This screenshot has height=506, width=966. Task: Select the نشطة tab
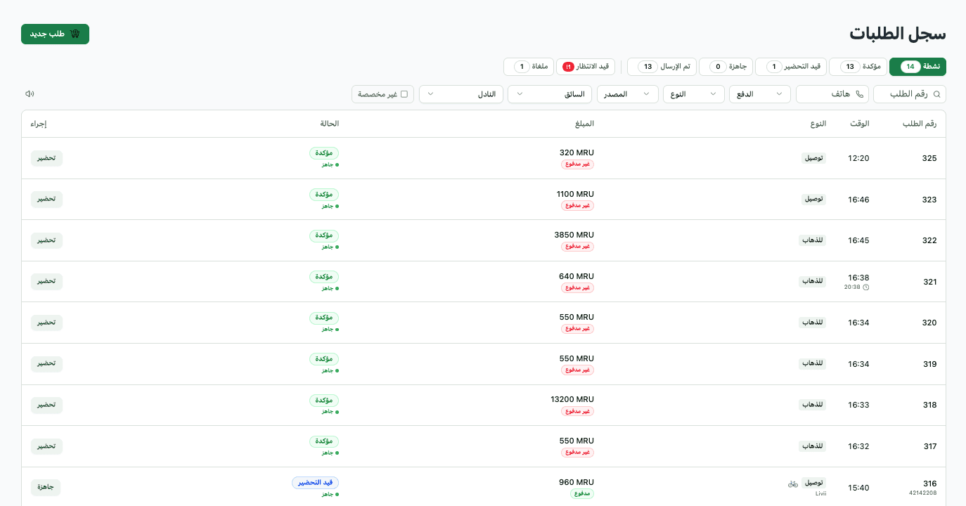point(917,67)
